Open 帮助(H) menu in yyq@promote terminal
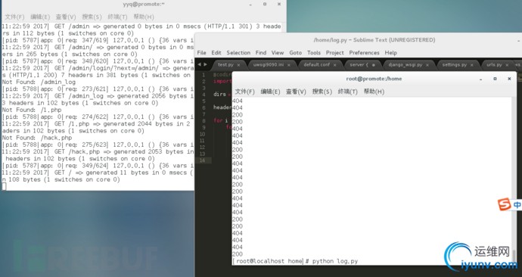Viewport: 522px width, 277px height. coord(144,17)
